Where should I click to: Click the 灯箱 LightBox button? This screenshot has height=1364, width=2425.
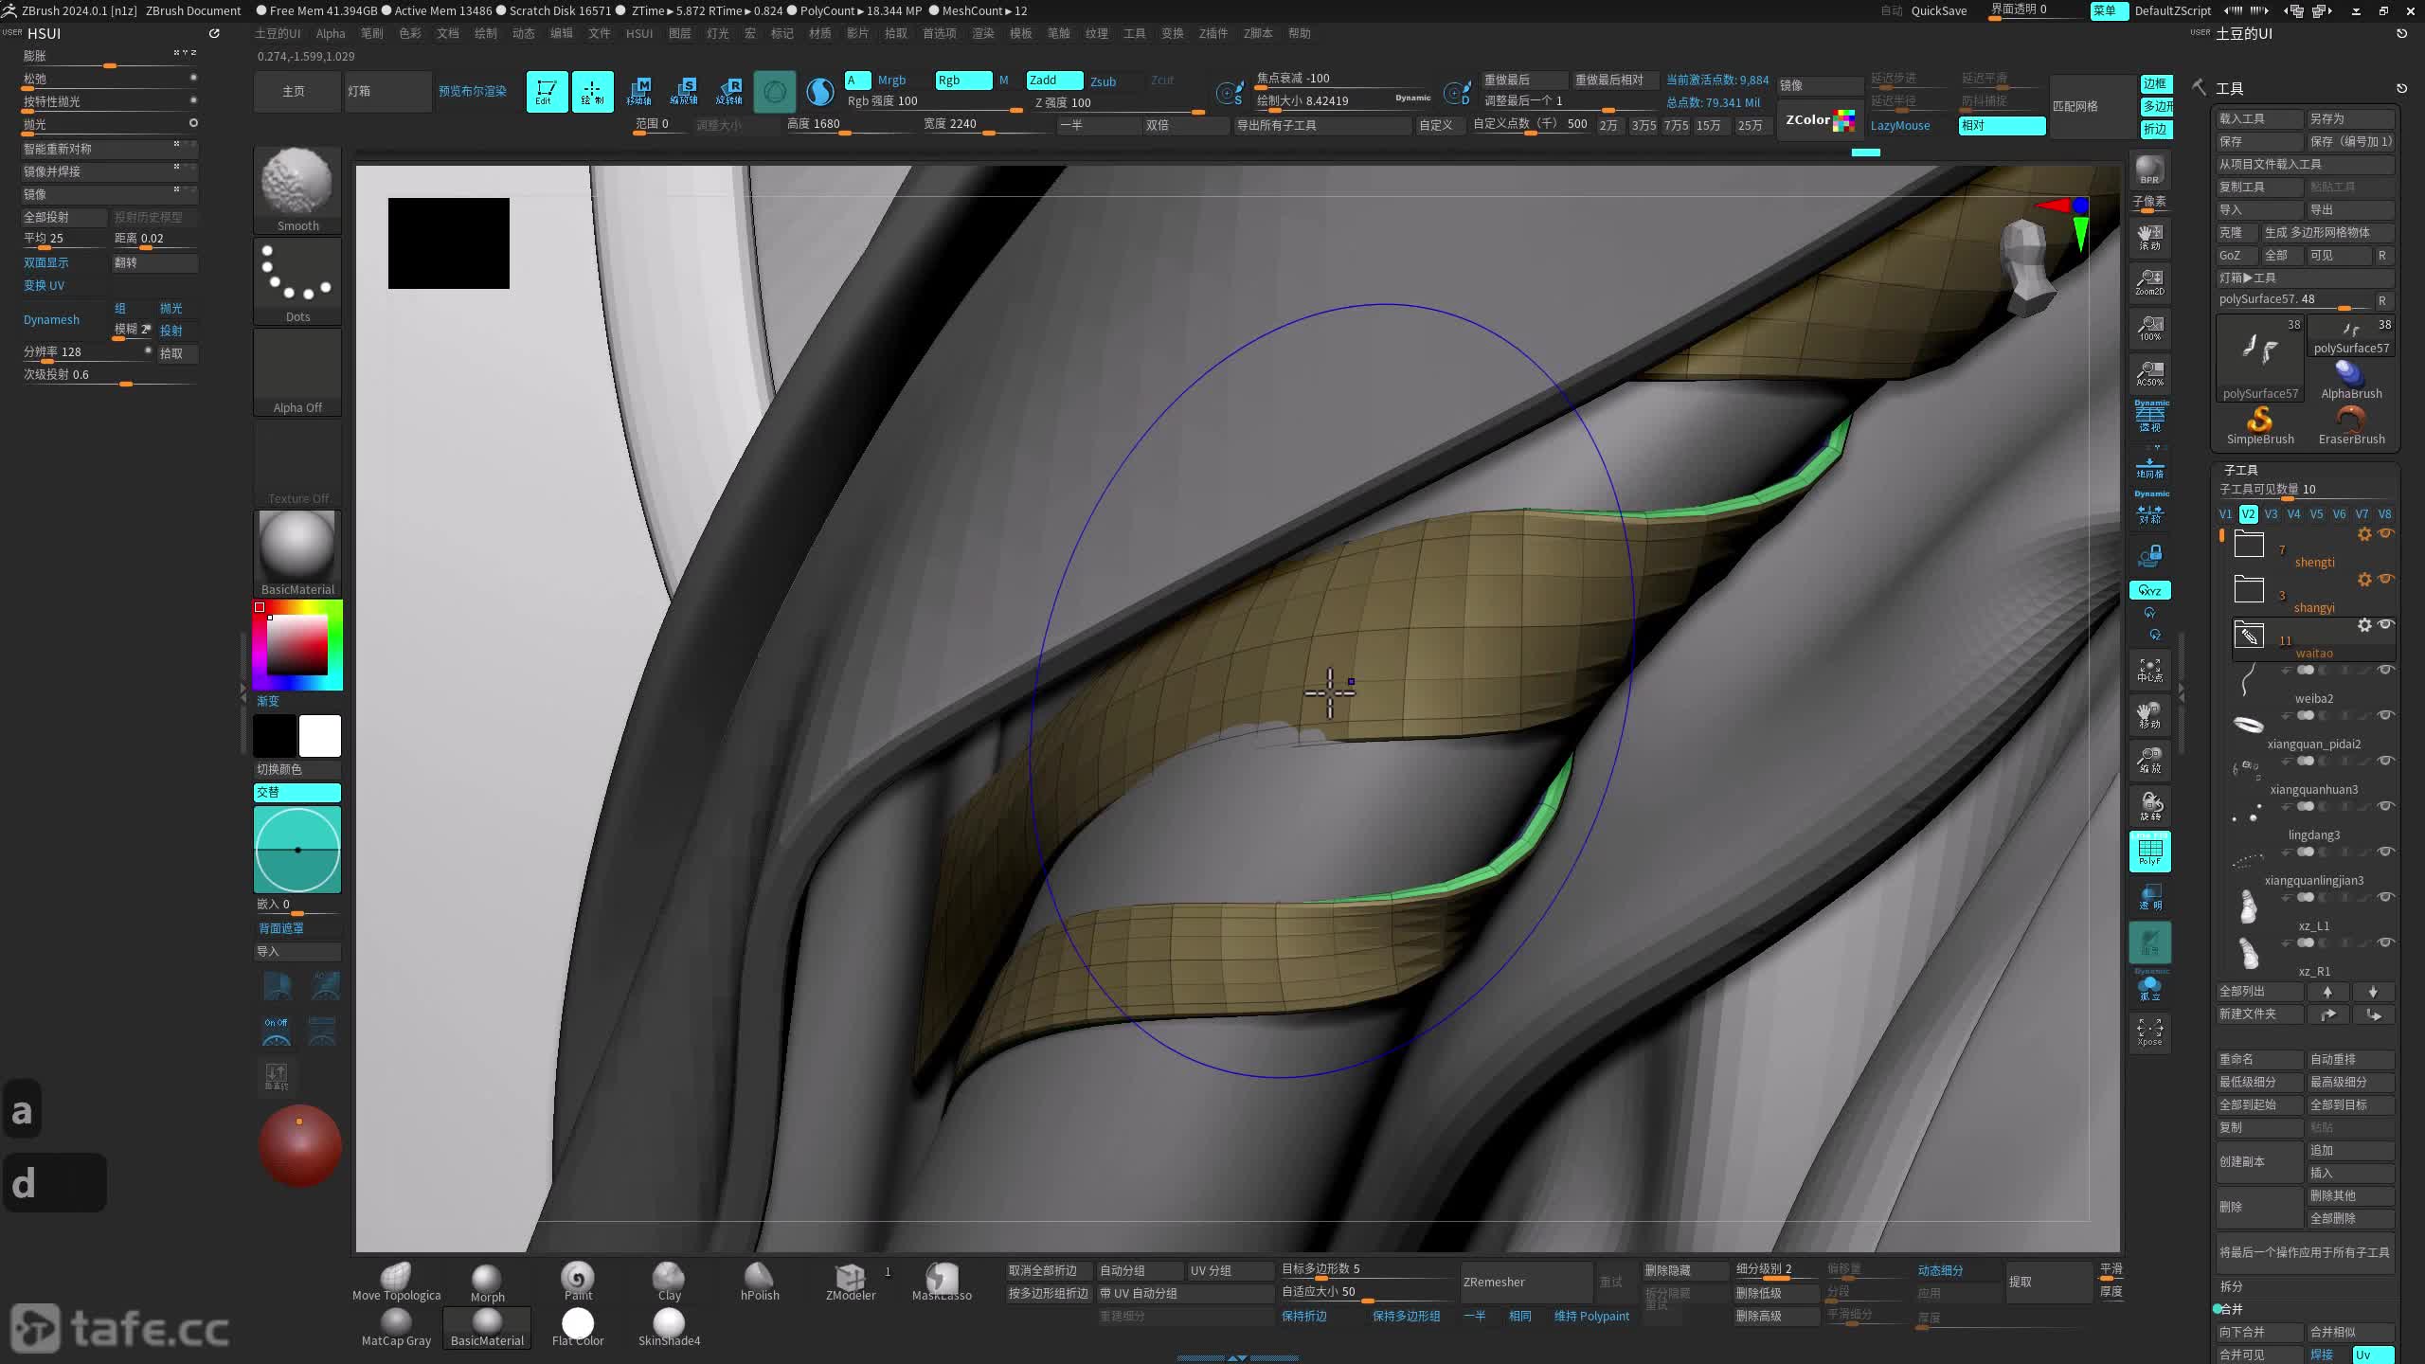(x=388, y=91)
